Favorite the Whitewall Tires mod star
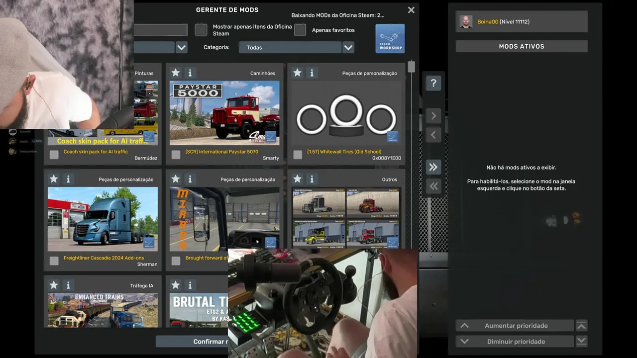This screenshot has width=637, height=358. (297, 73)
